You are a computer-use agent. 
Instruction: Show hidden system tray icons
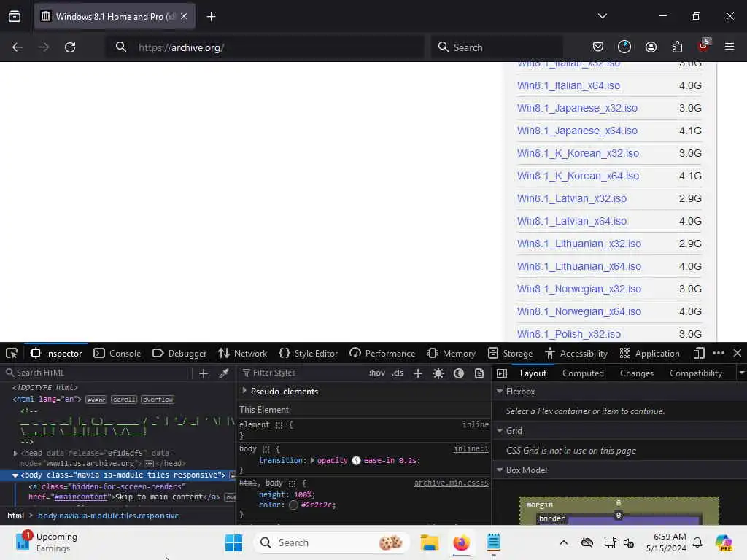click(x=564, y=542)
